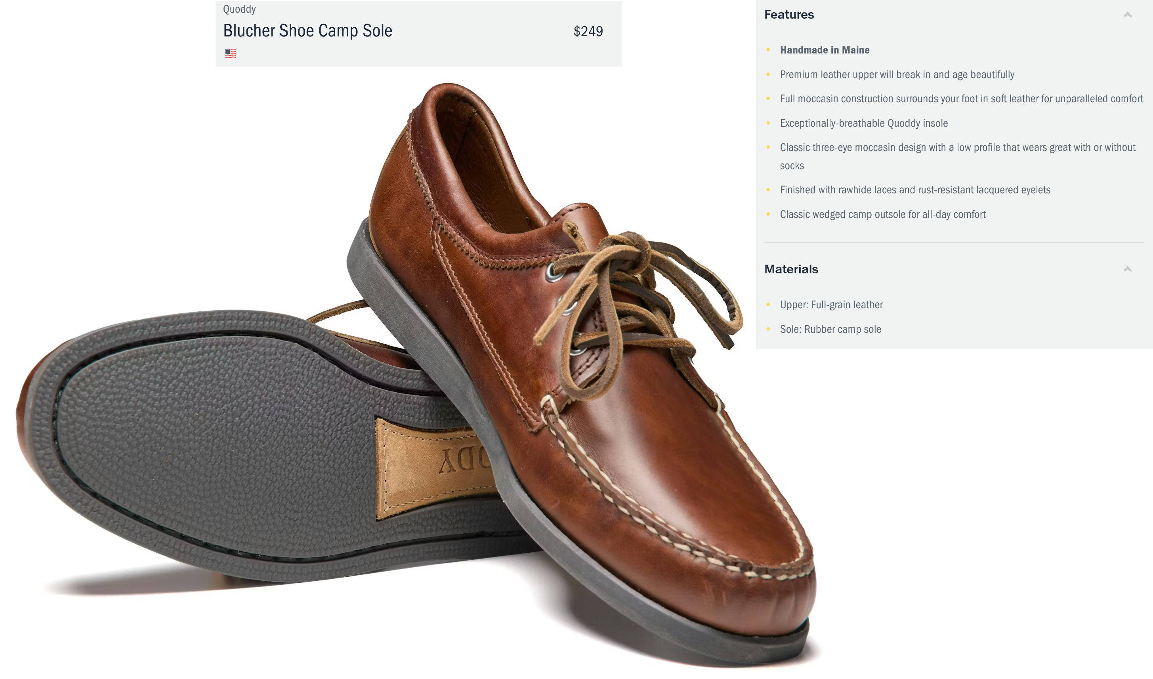Image resolution: width=1153 pixels, height=679 pixels.
Task: Click the Materials section heading
Action: (791, 269)
